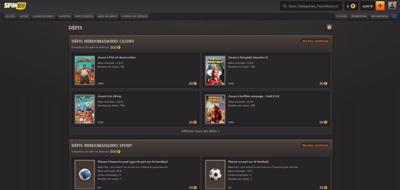Click the 500 coin reward under sport challenges
The height and width of the screenshot is (190, 400).
115,151
